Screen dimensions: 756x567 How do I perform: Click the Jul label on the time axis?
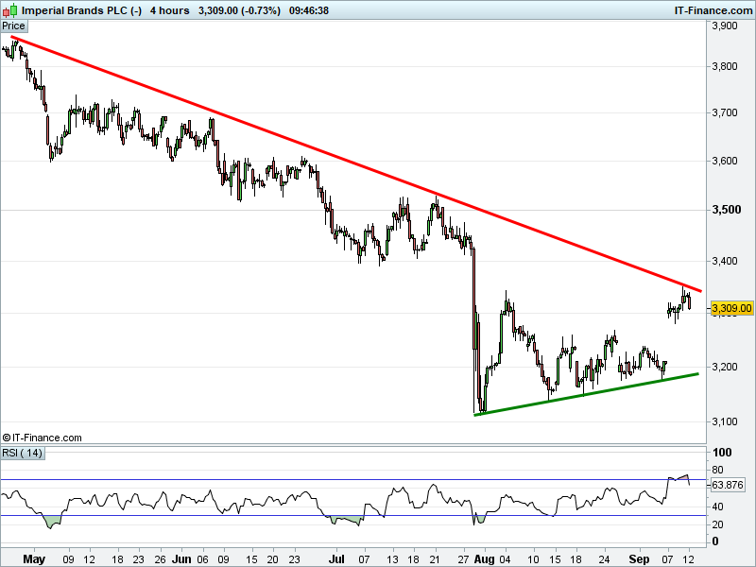[x=336, y=559]
